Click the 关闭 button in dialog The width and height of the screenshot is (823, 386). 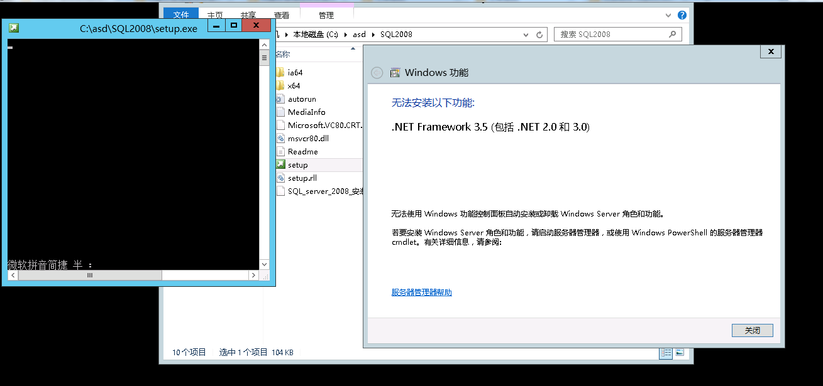(752, 331)
